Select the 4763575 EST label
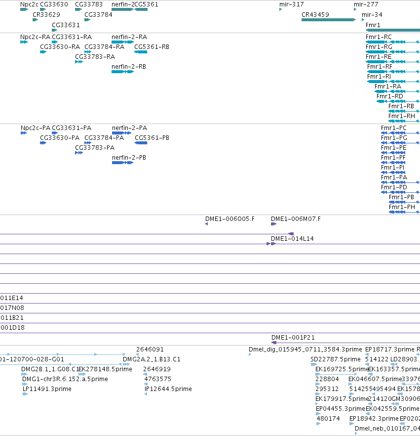This screenshot has height=436, width=420. click(x=157, y=379)
